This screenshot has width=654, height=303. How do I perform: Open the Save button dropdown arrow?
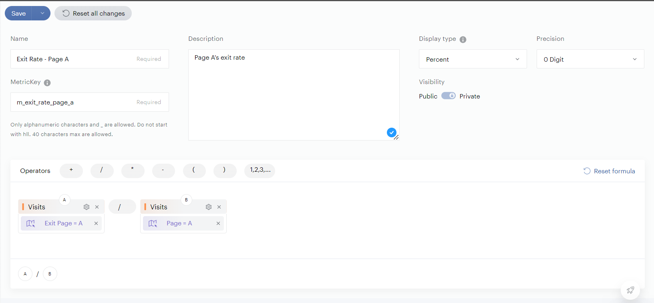(42, 13)
